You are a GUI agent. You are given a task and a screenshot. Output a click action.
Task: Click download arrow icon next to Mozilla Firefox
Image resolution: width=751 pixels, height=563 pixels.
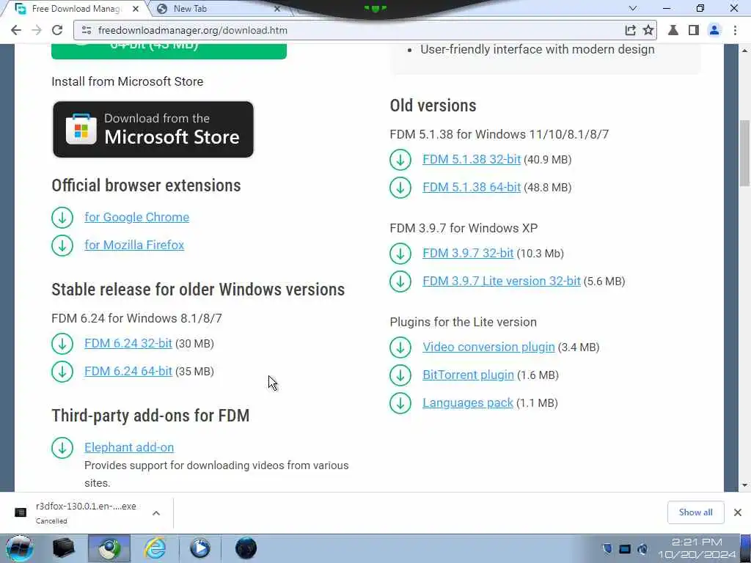point(62,246)
